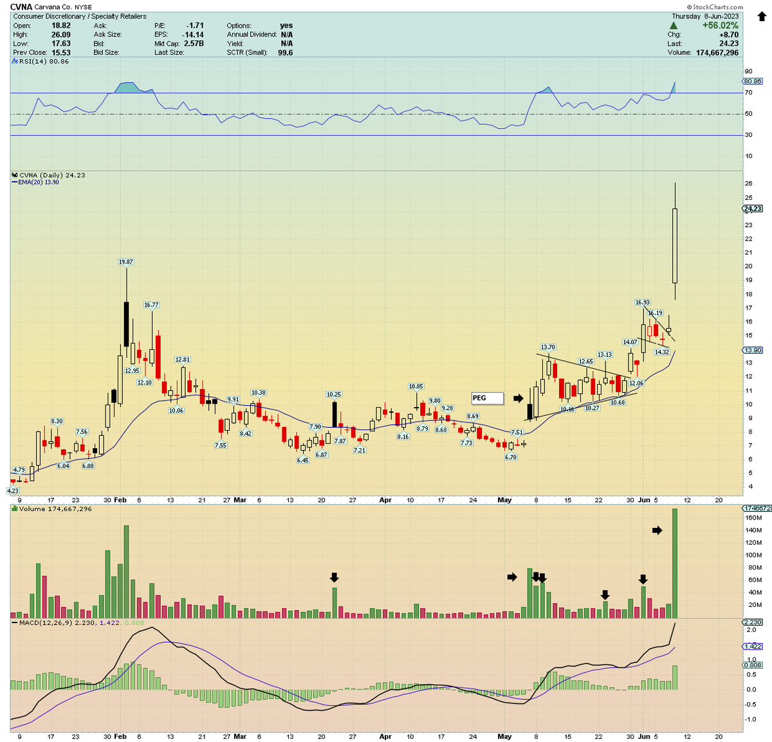The image size is (772, 742).
Task: Click the EMA(20) 13.90 legend text
Action: coord(39,183)
